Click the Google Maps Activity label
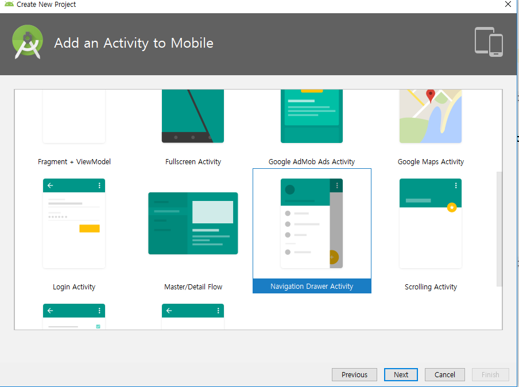 [431, 161]
